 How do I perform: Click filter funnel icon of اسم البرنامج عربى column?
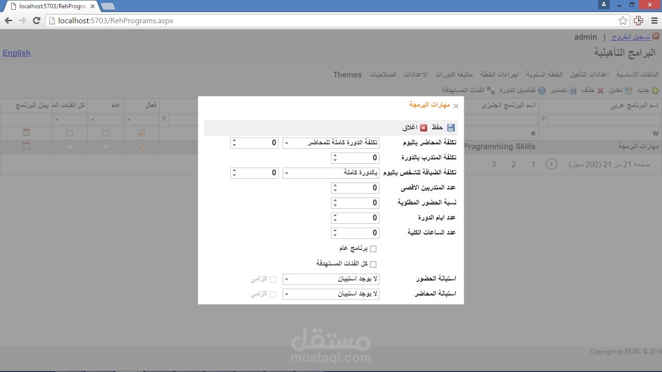543,119
